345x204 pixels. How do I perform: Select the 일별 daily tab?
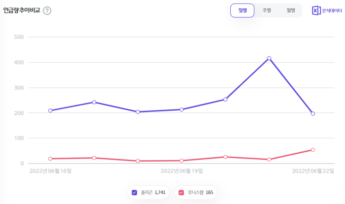(x=242, y=10)
